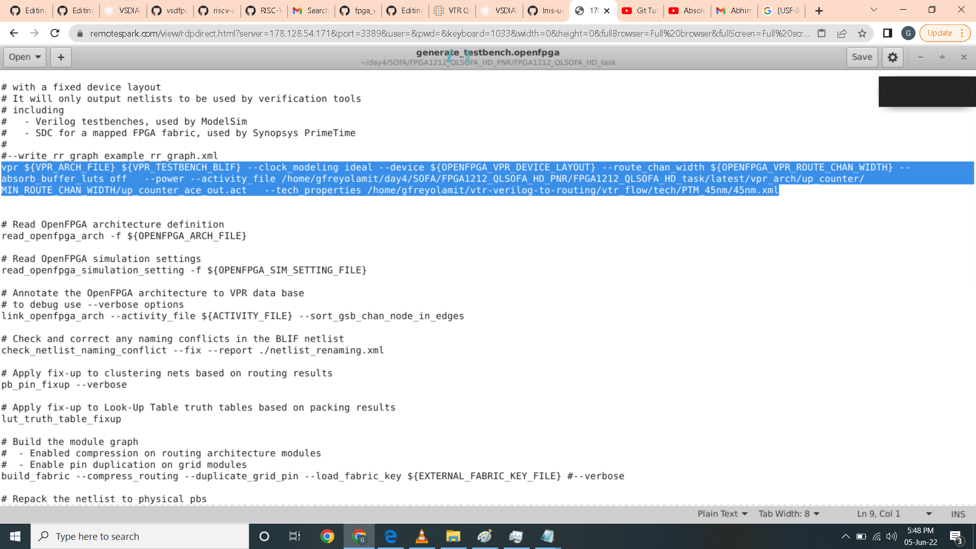Open File Explorer from taskbar
This screenshot has width=976, height=549.
[x=453, y=536]
